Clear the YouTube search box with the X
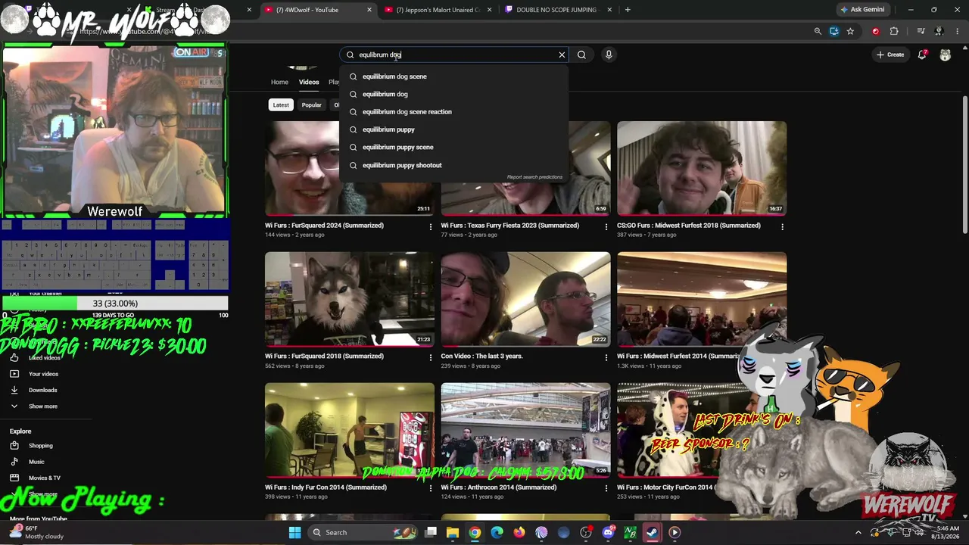 pos(562,54)
